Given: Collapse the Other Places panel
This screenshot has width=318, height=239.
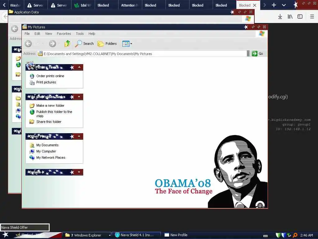Looking at the screenshot, I should pyautogui.click(x=79, y=136).
